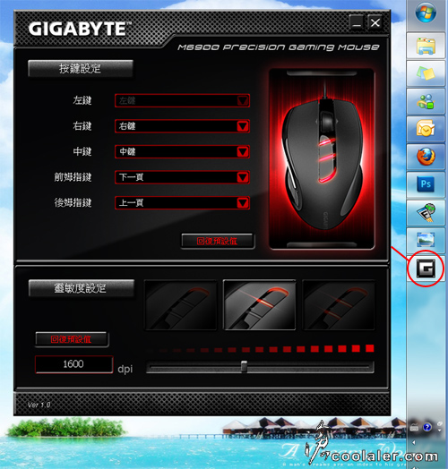Click the 1600 dpi value field
This screenshot has width=448, height=469.
pos(73,364)
